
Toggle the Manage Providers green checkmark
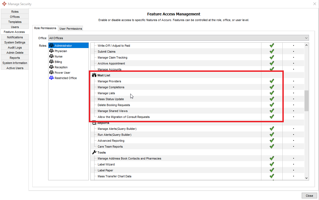[x=272, y=81]
